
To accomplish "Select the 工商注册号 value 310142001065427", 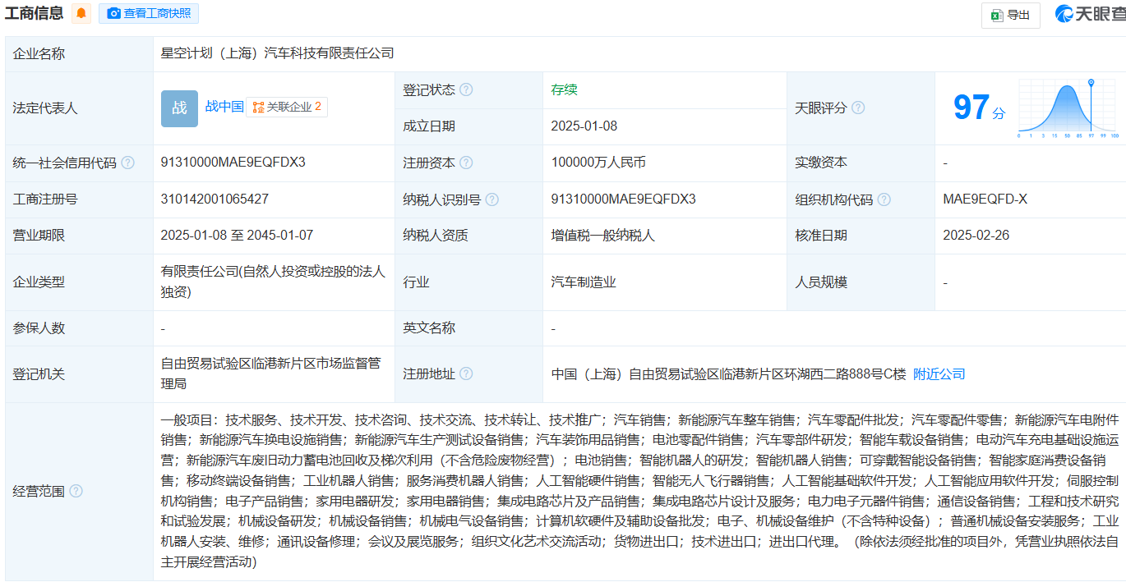I will pyautogui.click(x=215, y=199).
